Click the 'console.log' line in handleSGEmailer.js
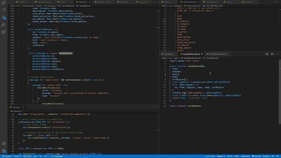 [x=197, y=93]
